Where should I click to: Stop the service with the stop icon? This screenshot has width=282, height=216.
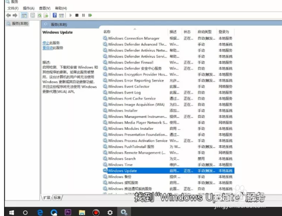[x=77, y=15]
